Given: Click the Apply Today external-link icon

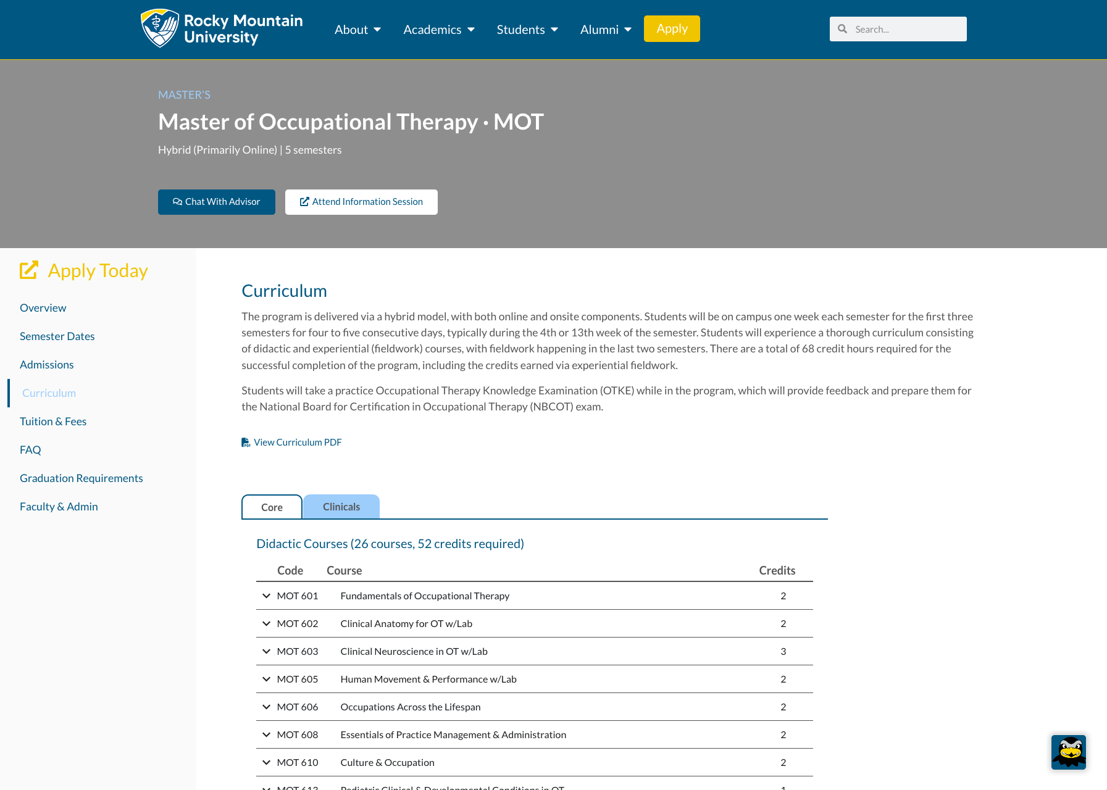Looking at the screenshot, I should (29, 270).
